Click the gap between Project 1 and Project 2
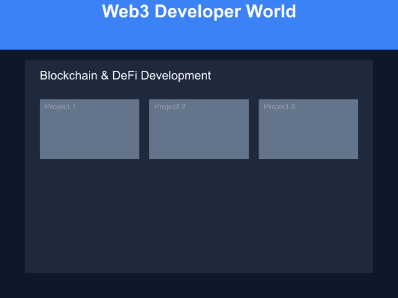Image resolution: width=398 pixels, height=298 pixels. pos(144,129)
